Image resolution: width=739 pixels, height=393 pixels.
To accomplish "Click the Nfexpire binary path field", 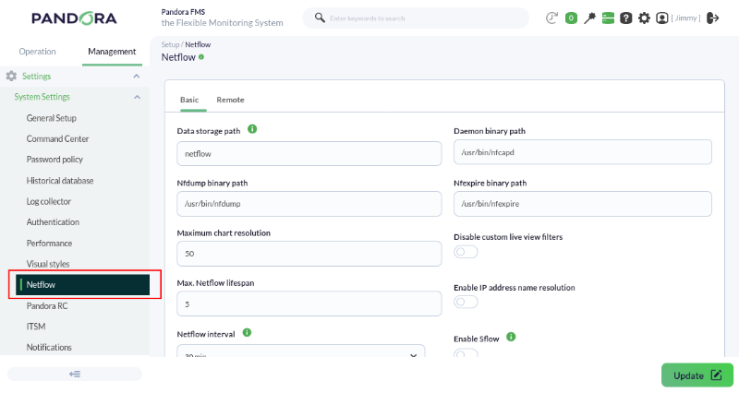I will [583, 204].
